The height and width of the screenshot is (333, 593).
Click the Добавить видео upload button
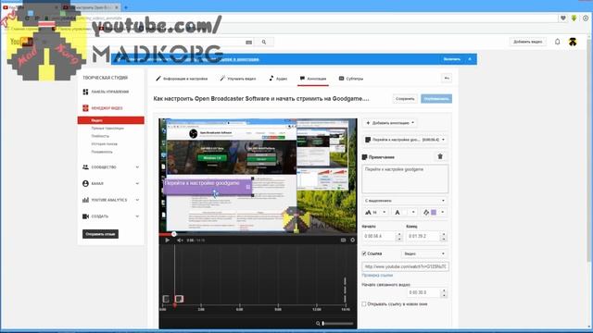[x=527, y=42]
